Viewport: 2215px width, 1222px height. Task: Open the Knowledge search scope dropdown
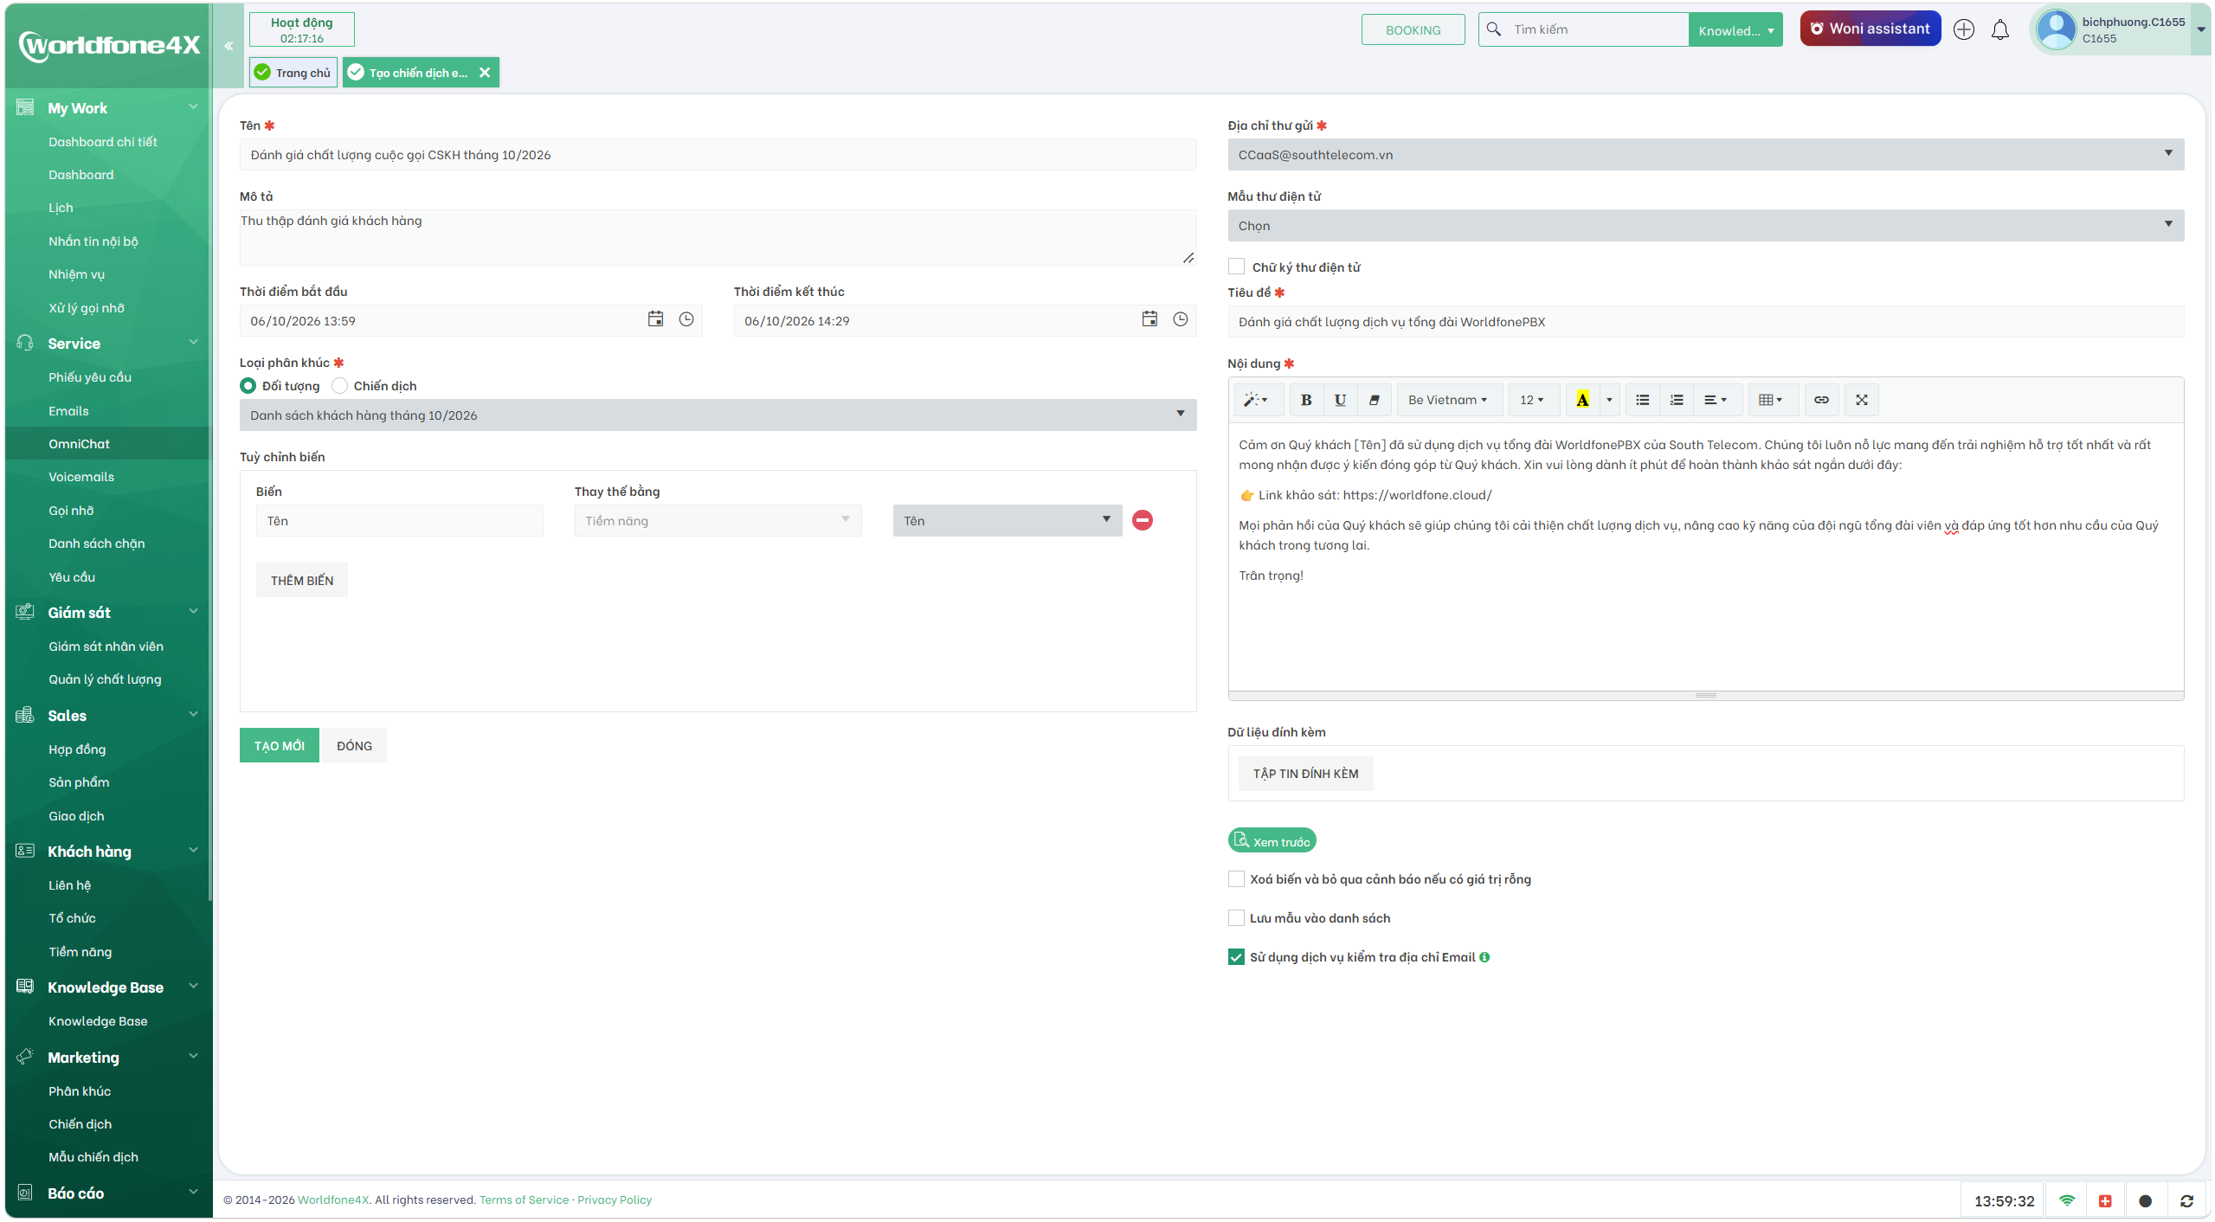point(1735,30)
